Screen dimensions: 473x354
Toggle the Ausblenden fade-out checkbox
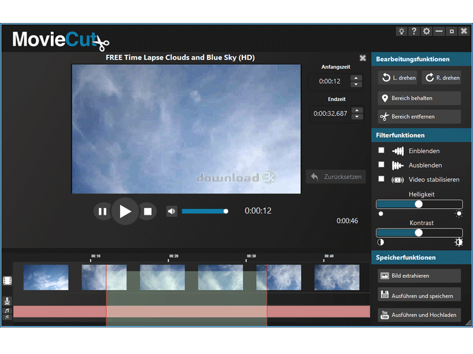pyautogui.click(x=381, y=165)
